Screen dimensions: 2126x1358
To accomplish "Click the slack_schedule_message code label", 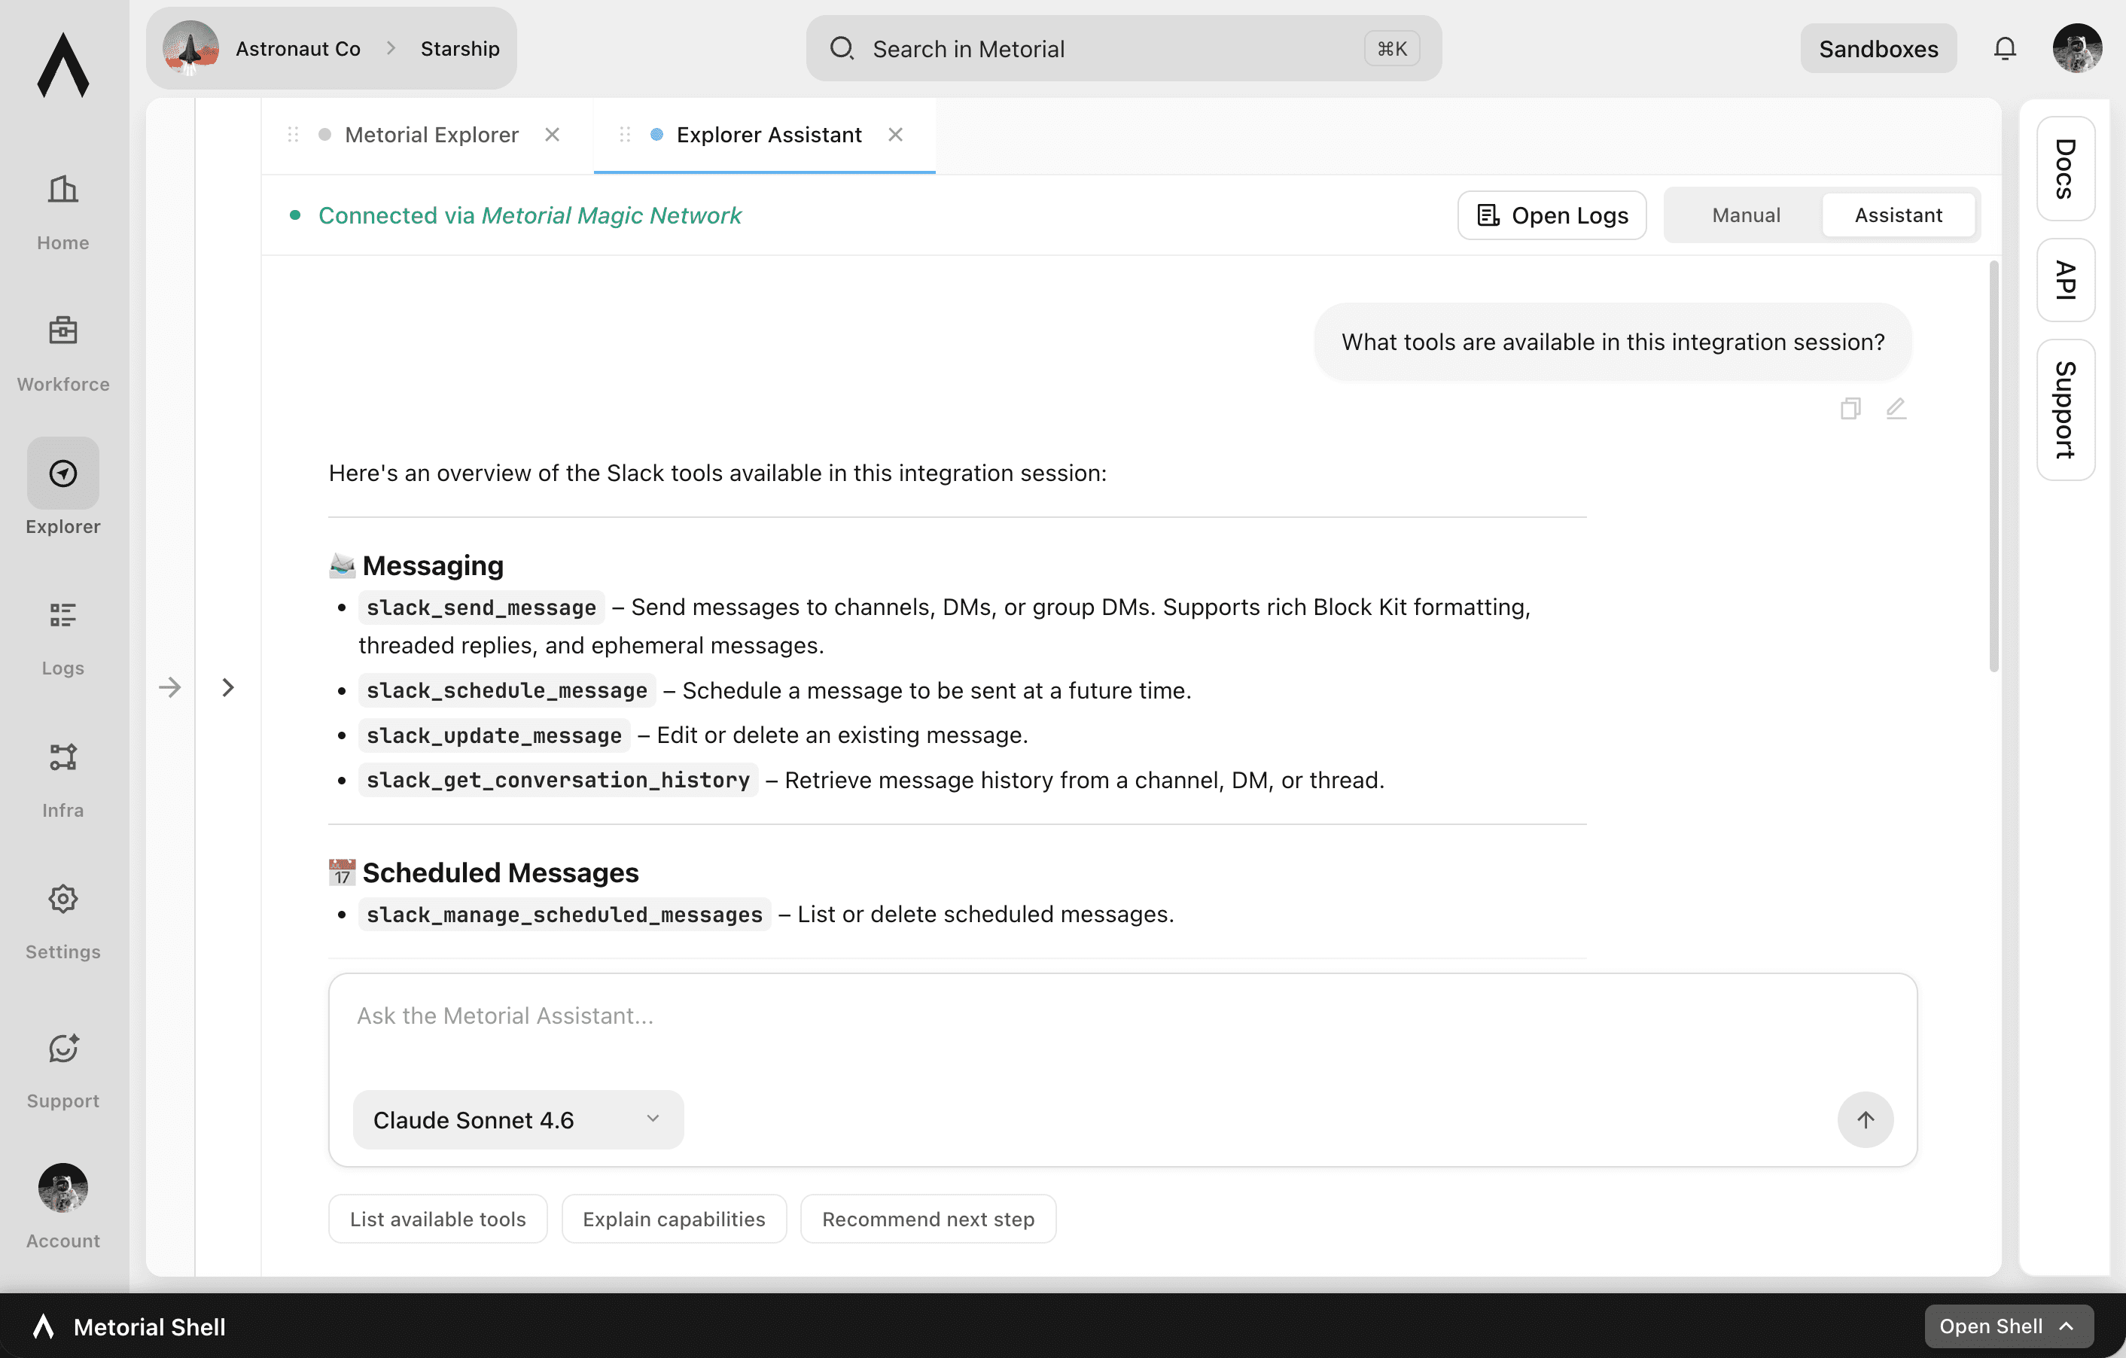I will [507, 690].
